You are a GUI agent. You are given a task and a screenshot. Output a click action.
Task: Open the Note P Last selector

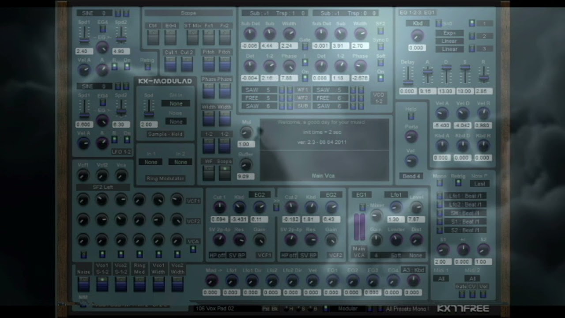click(x=480, y=184)
